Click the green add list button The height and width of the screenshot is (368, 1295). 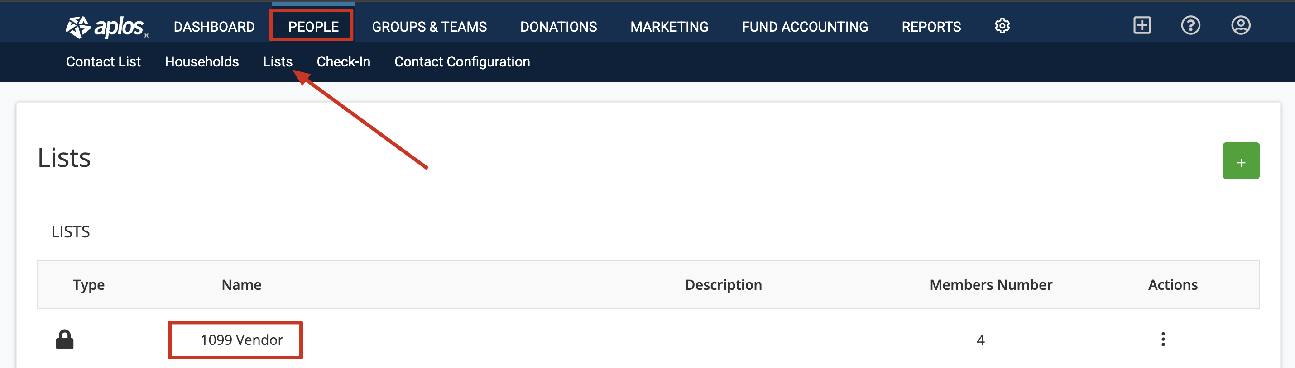pos(1241,161)
